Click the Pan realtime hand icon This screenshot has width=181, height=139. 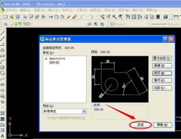(102, 17)
